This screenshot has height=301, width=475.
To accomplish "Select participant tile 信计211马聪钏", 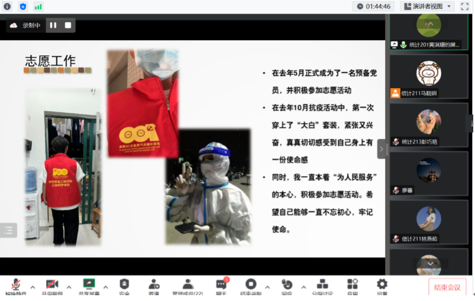I will pyautogui.click(x=429, y=76).
